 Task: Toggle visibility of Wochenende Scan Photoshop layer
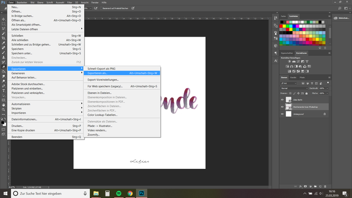tap(283, 106)
